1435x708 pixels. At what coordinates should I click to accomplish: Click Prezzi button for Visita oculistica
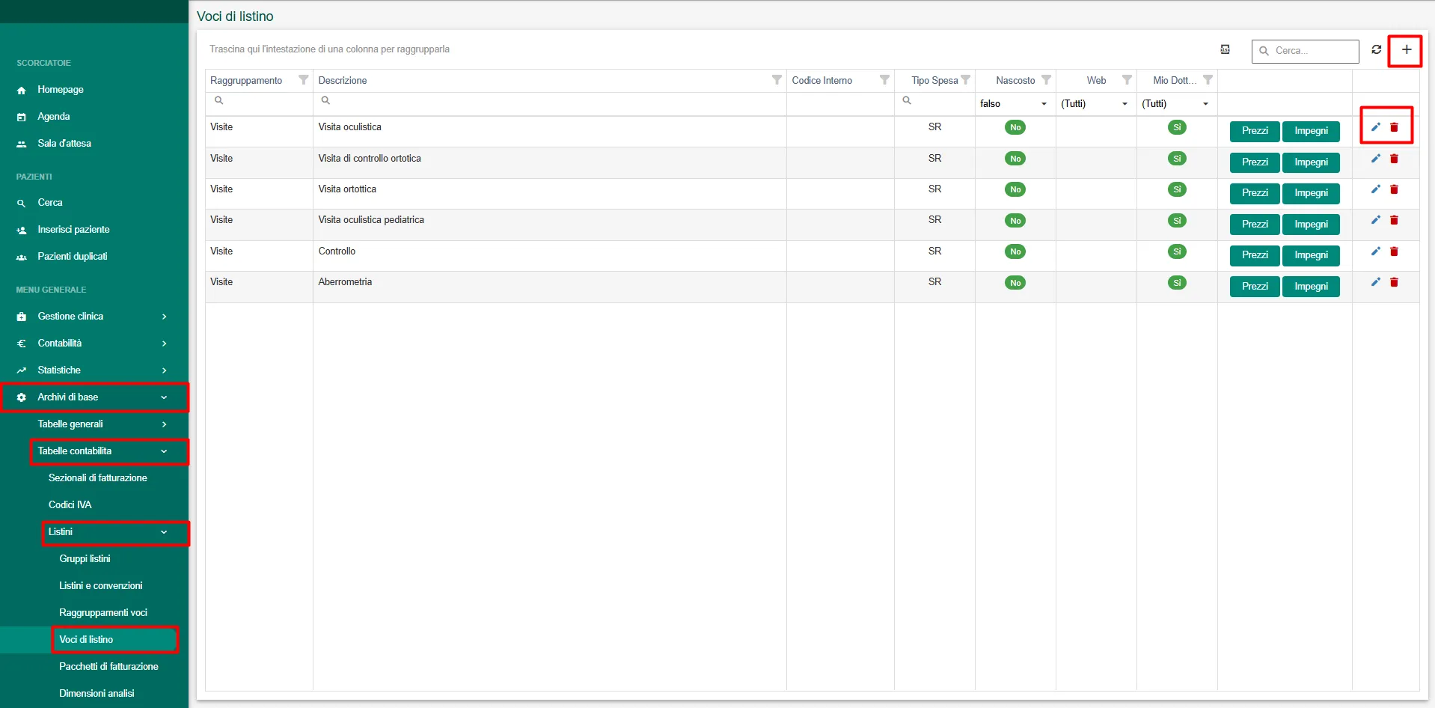(x=1254, y=131)
